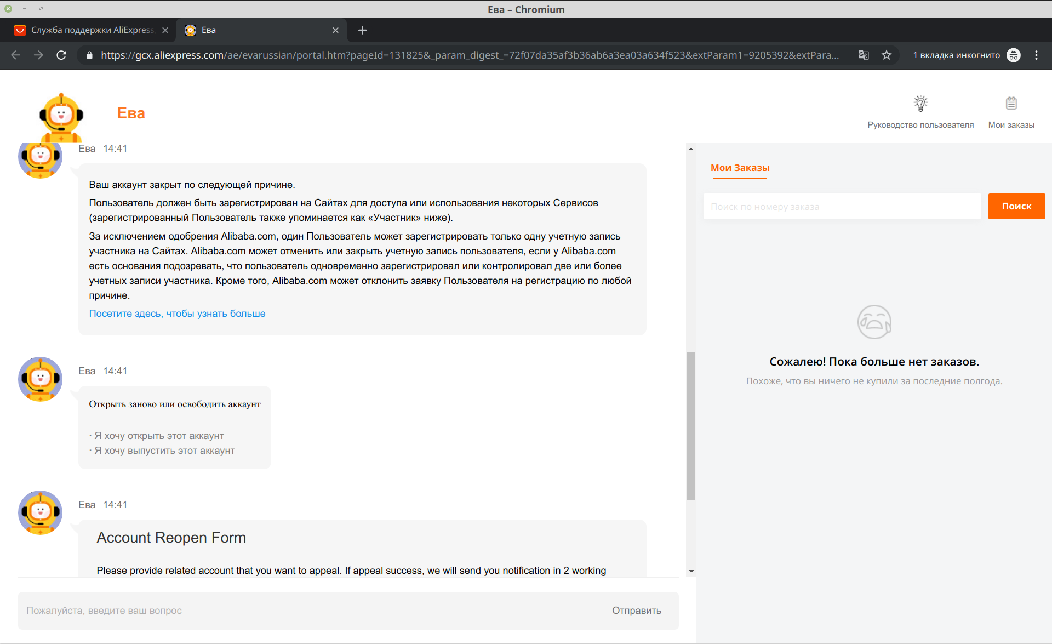Click the Мои заказы header label
This screenshot has width=1052, height=644.
(x=1011, y=125)
